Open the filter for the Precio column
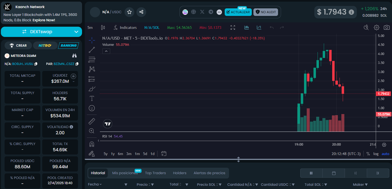The width and height of the screenshot is (392, 189). click(x=152, y=185)
